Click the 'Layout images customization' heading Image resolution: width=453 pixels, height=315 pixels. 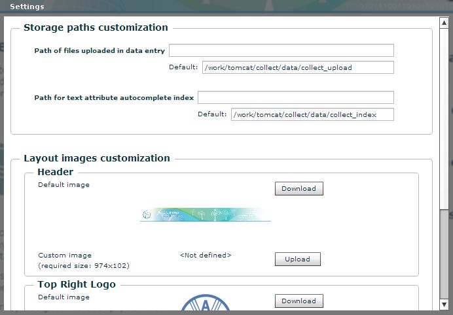97,158
